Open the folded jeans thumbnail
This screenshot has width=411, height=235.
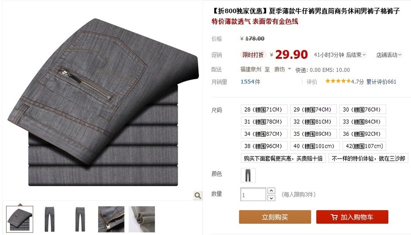19,219
